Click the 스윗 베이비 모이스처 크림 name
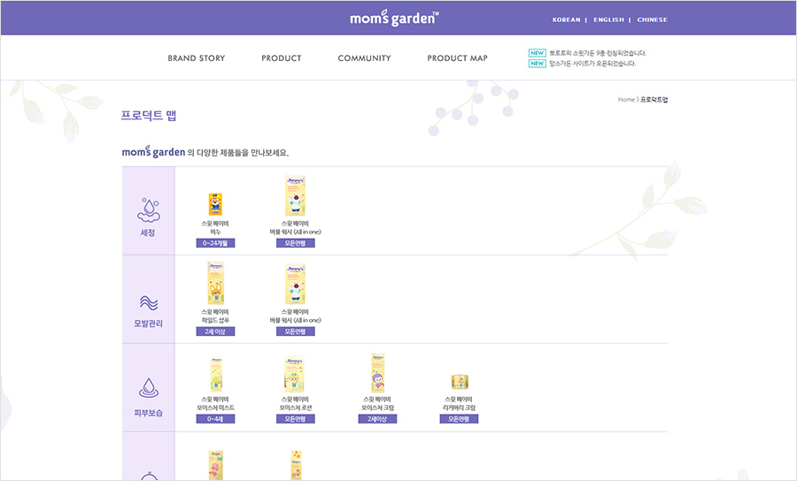 (x=377, y=403)
